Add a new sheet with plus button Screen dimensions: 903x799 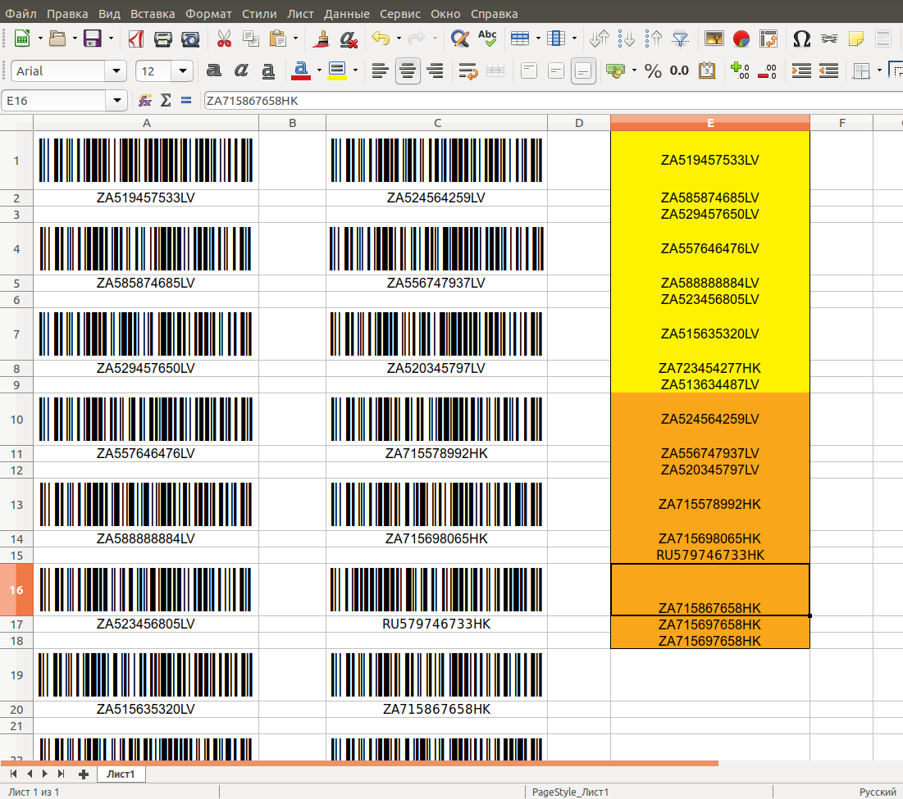84,774
